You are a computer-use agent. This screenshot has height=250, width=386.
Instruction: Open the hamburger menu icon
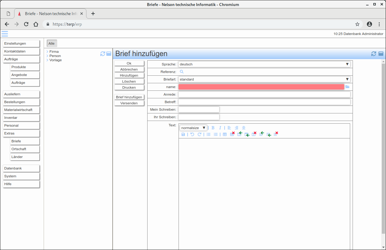(x=5, y=34)
